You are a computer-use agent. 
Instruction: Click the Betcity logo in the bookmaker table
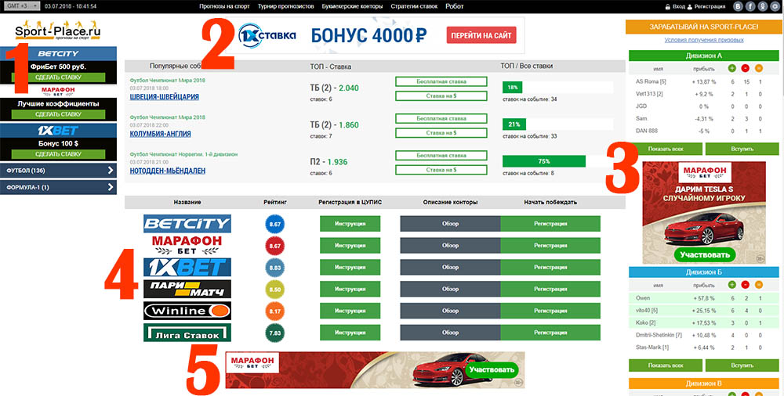(187, 224)
